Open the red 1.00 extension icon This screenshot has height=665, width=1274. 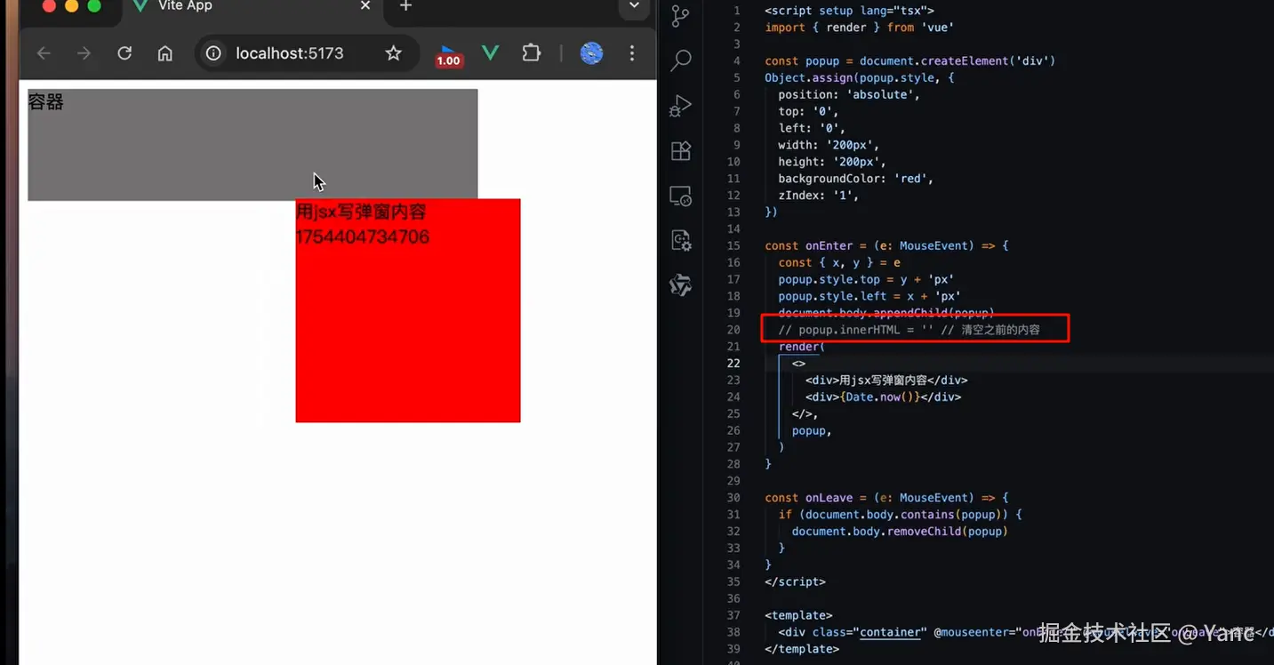448,56
